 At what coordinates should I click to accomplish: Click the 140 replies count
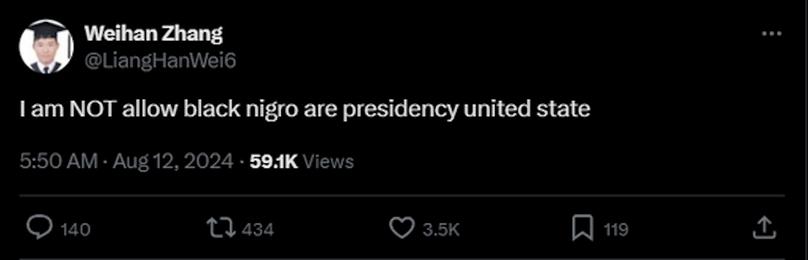coord(75,230)
